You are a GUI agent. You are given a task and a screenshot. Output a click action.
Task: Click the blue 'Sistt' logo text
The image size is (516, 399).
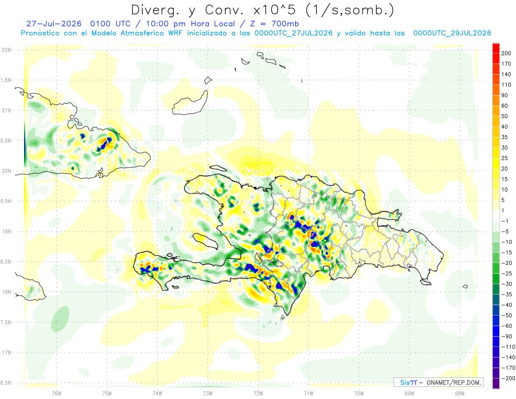point(409,382)
